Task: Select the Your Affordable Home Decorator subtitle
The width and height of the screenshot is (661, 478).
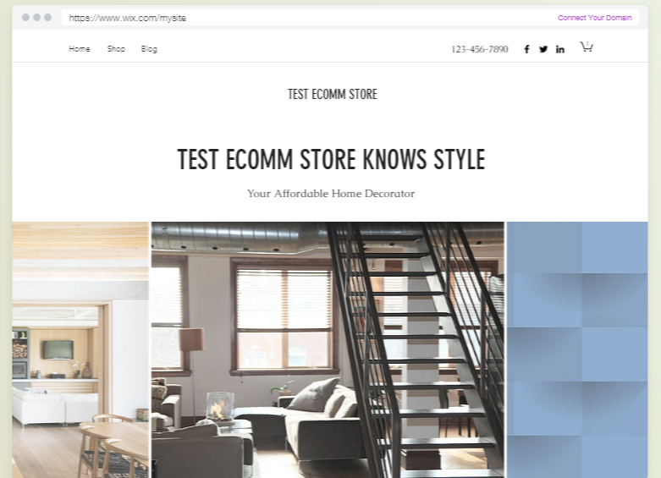Action: [x=331, y=194]
